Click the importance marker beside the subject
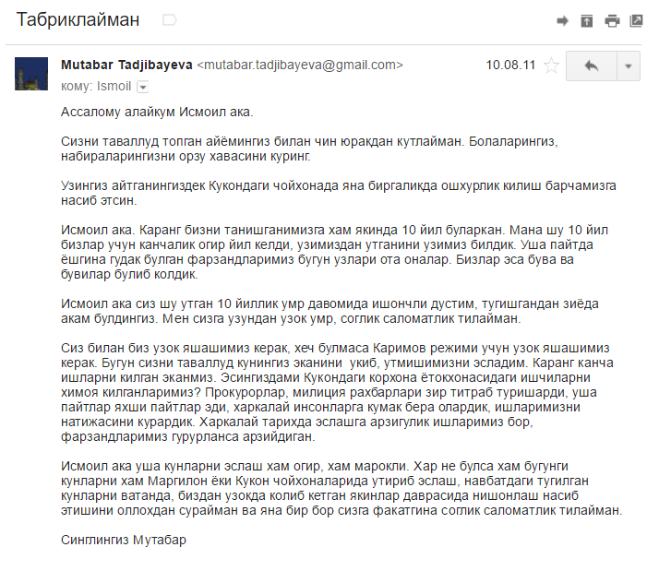The width and height of the screenshot is (647, 571). point(169,19)
